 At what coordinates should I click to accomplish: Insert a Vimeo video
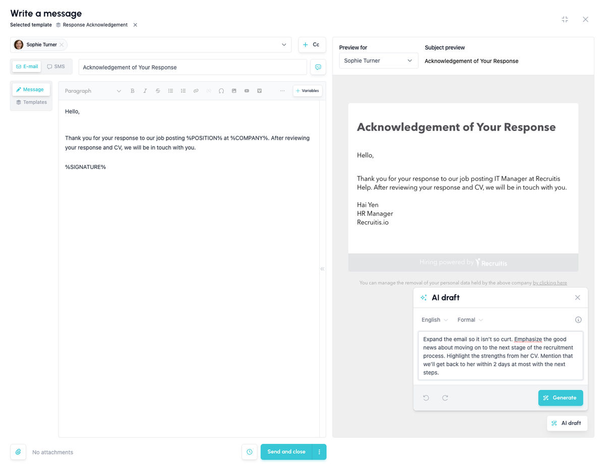click(x=260, y=91)
